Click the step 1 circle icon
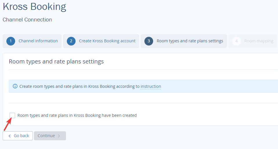This screenshot has height=149, width=278. tap(11, 41)
